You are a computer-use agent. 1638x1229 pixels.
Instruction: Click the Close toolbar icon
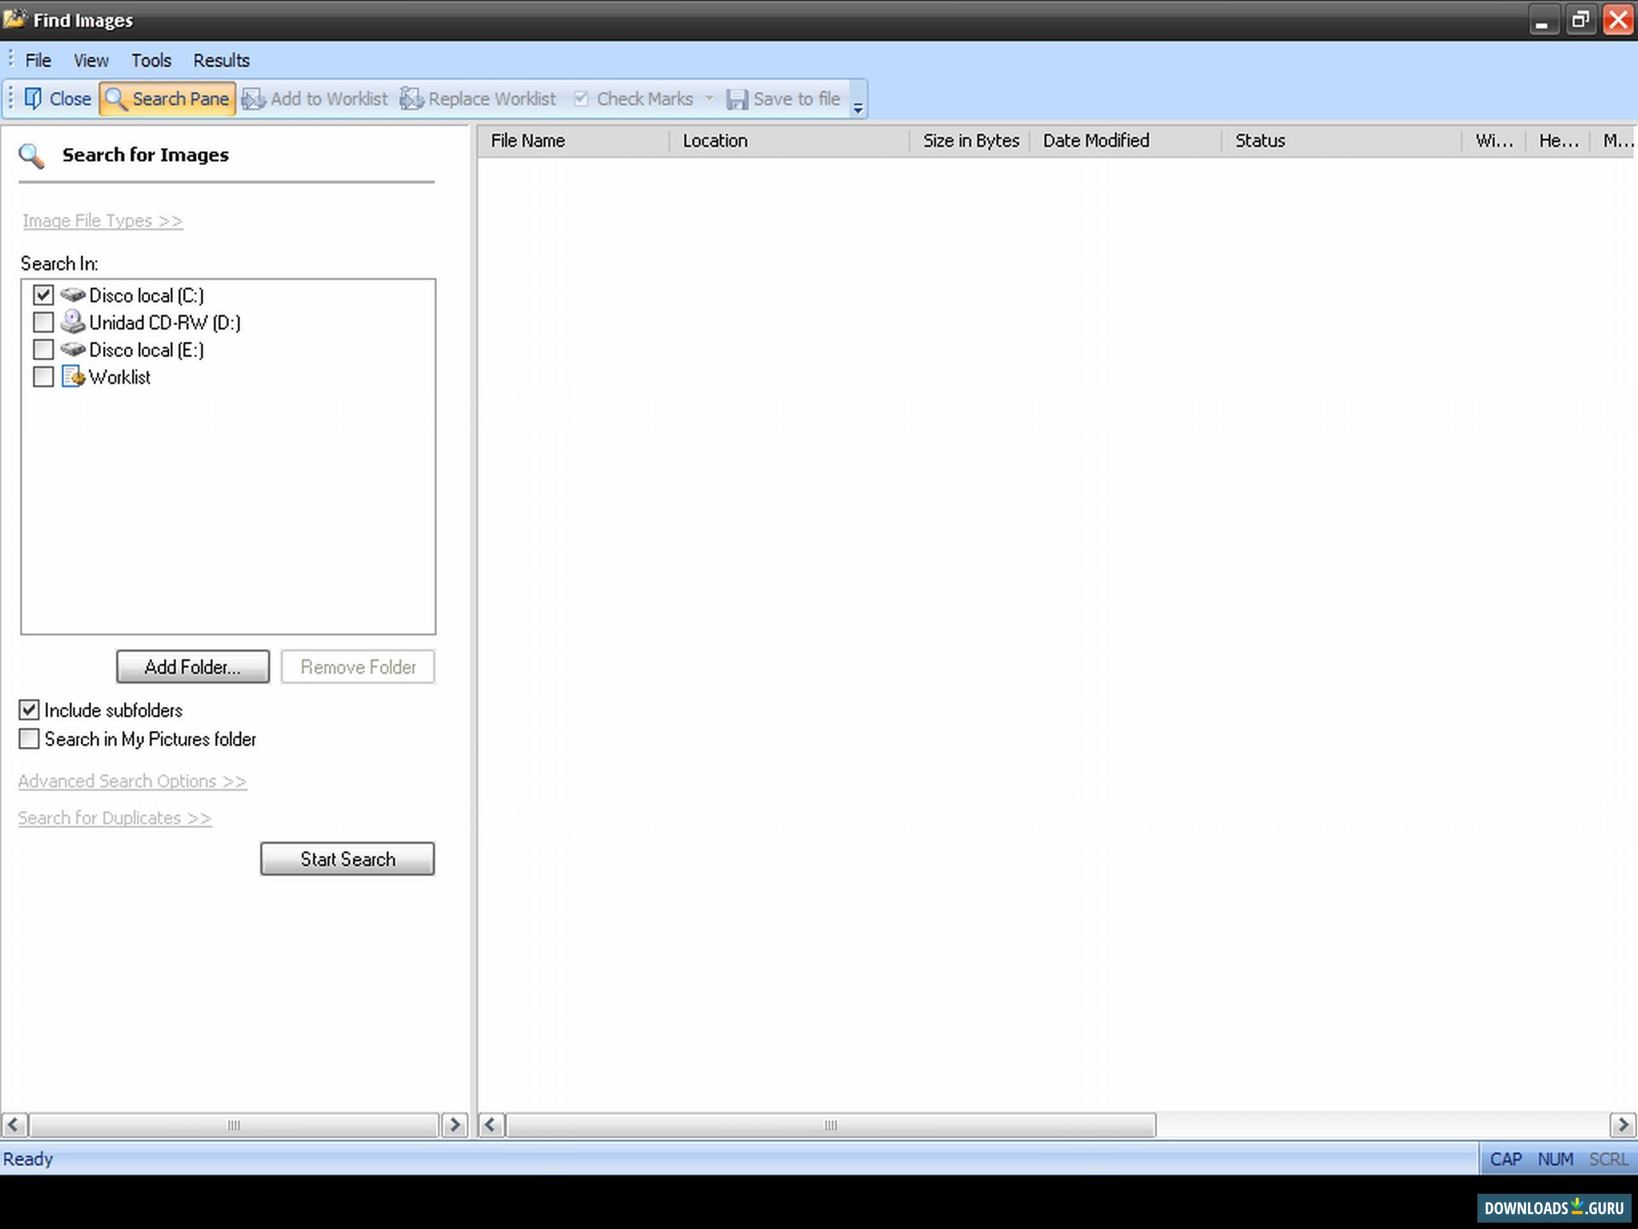coord(33,99)
